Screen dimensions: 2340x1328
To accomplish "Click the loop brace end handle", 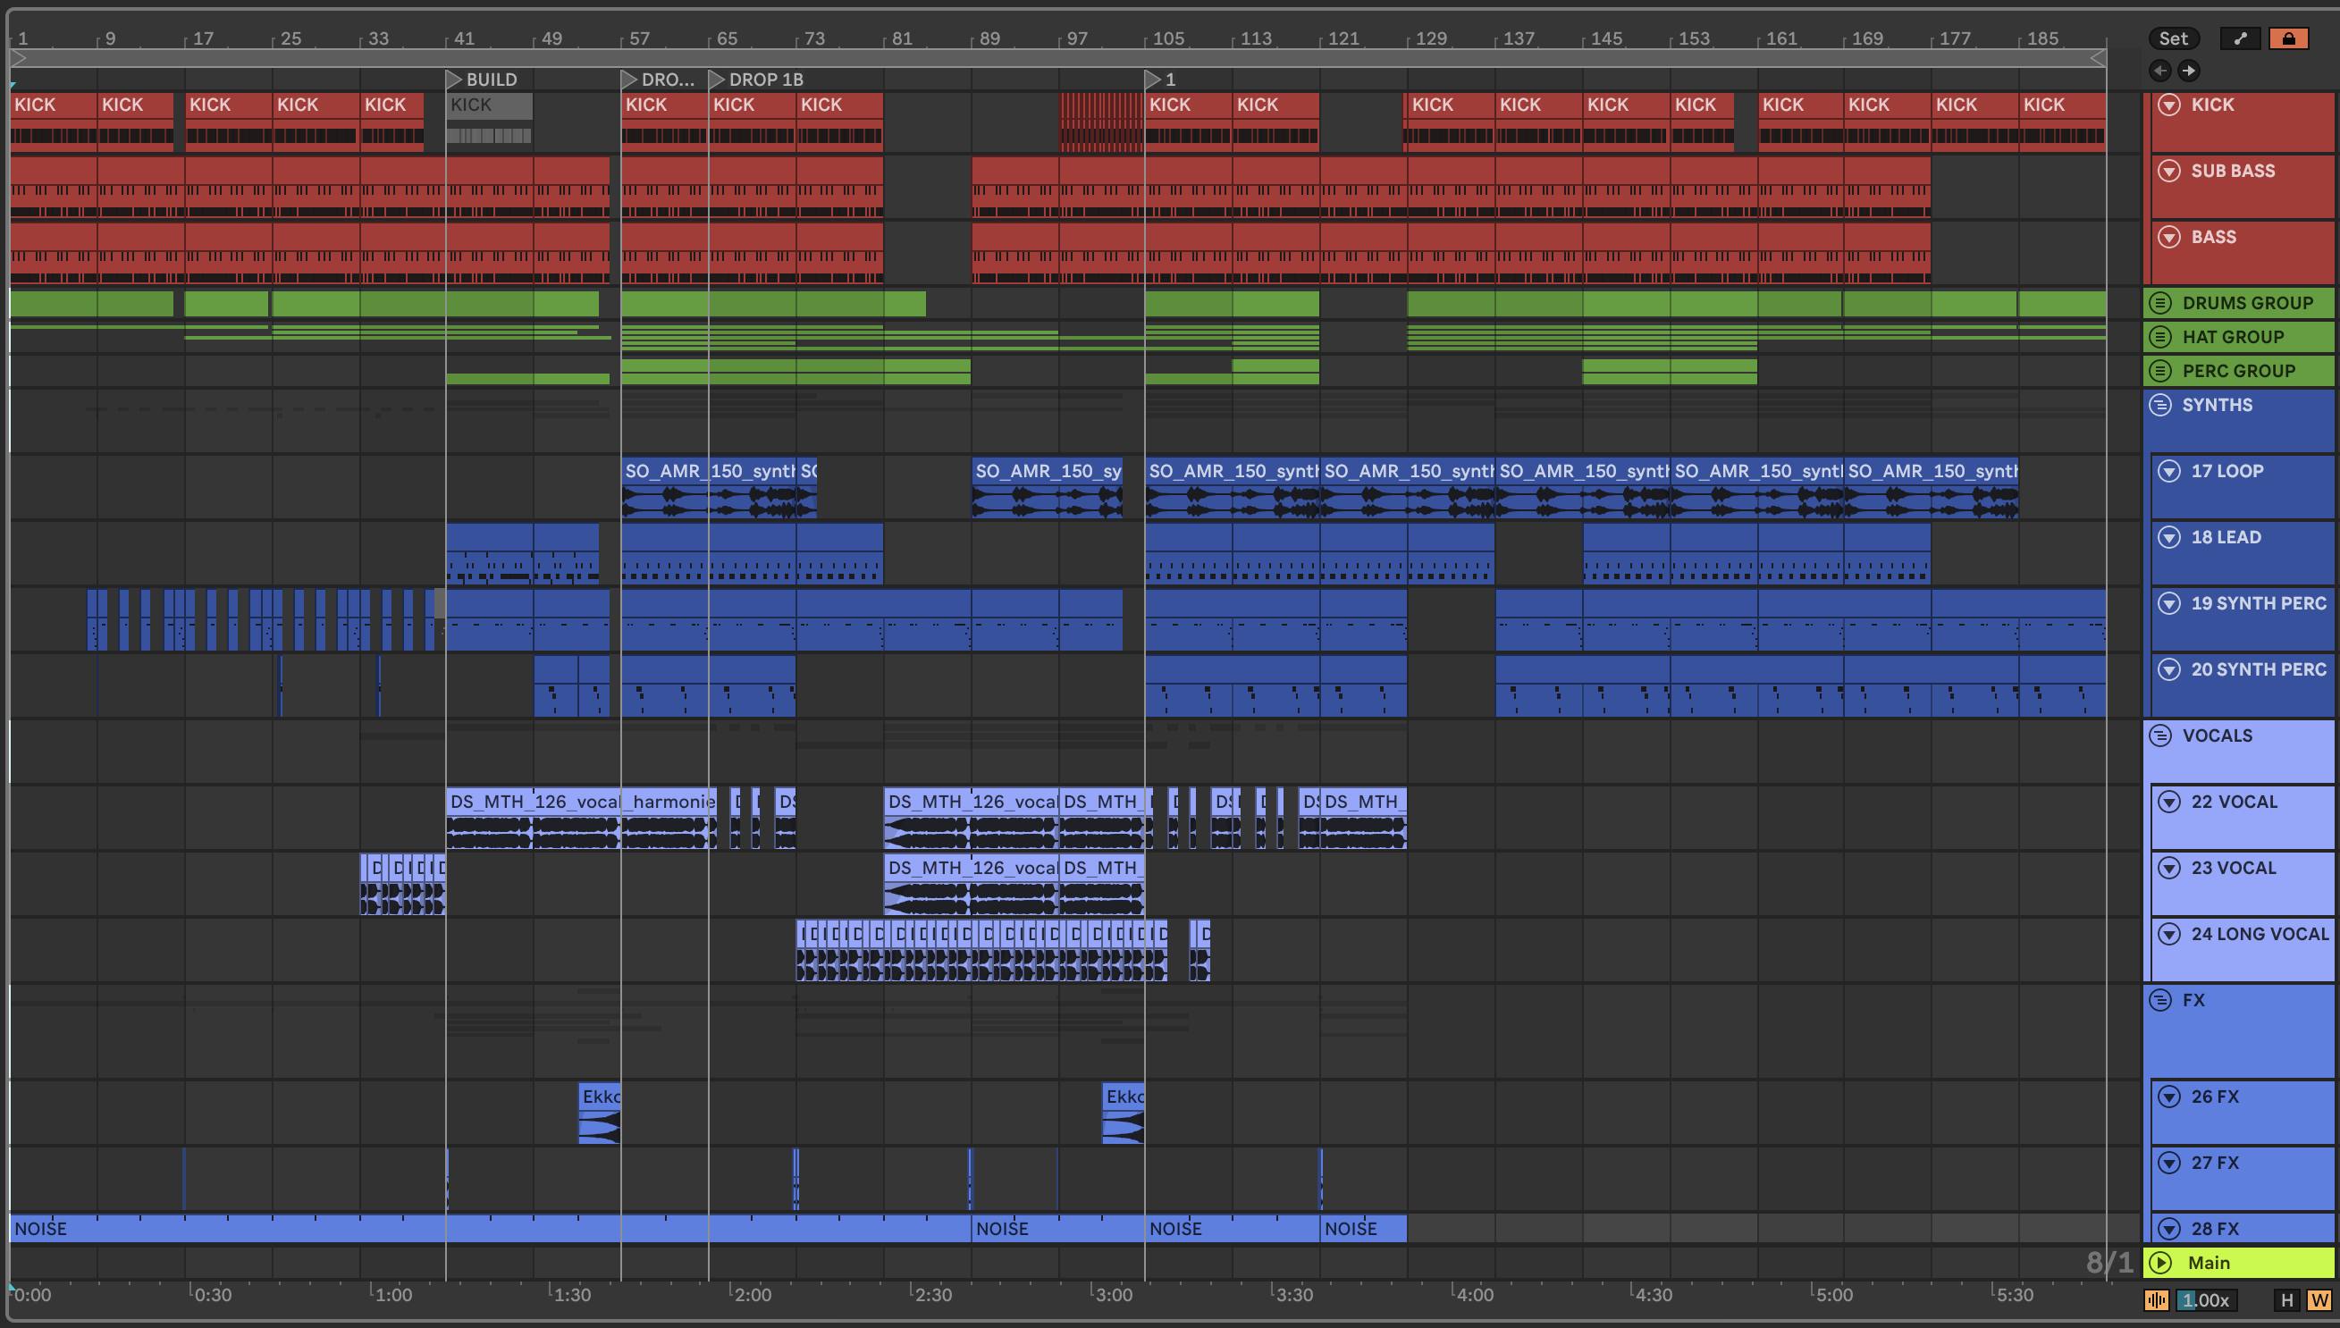I will [x=2099, y=58].
